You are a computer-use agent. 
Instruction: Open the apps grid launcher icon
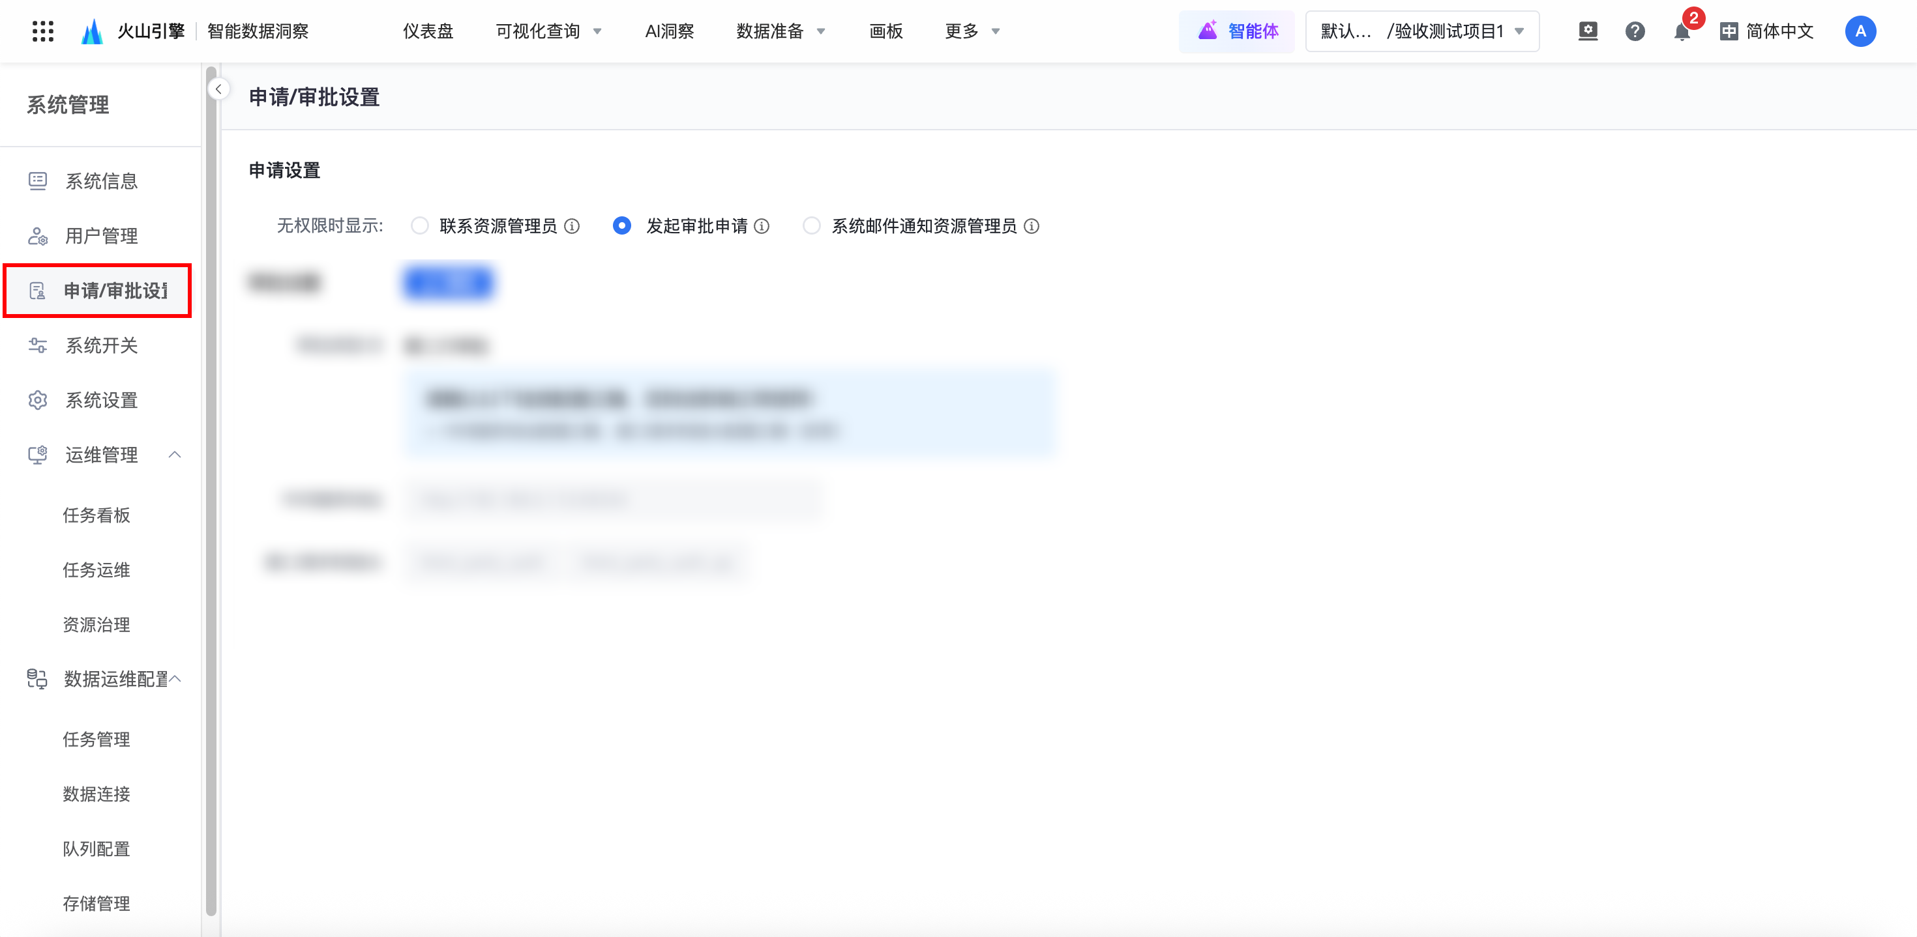(43, 31)
